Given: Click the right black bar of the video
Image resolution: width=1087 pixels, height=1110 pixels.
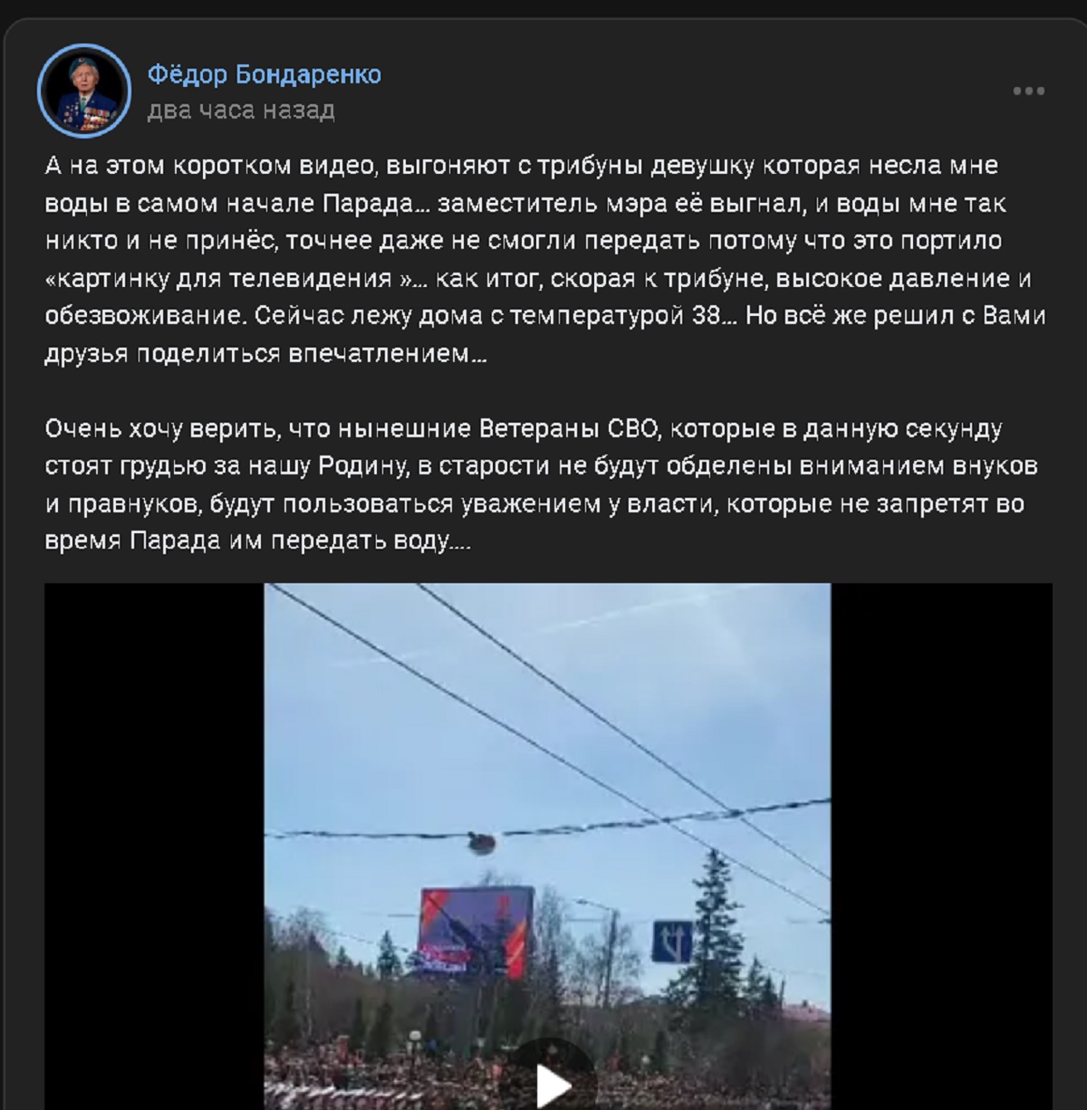Looking at the screenshot, I should coord(941,847).
